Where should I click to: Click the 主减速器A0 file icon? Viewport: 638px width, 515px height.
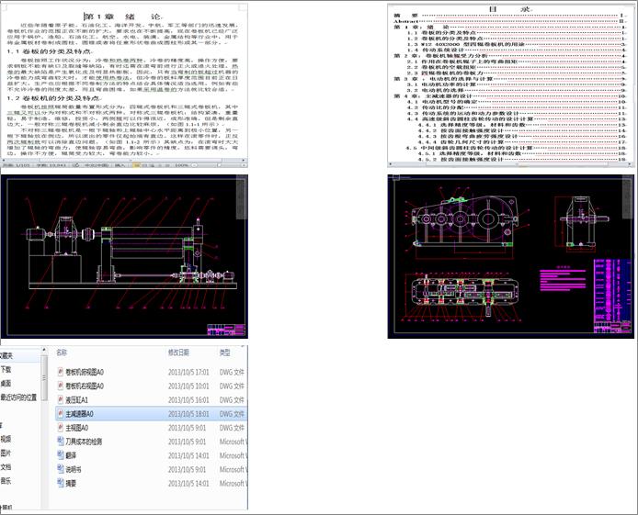click(x=61, y=413)
